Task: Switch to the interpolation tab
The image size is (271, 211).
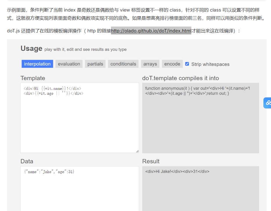Action: click(x=37, y=64)
